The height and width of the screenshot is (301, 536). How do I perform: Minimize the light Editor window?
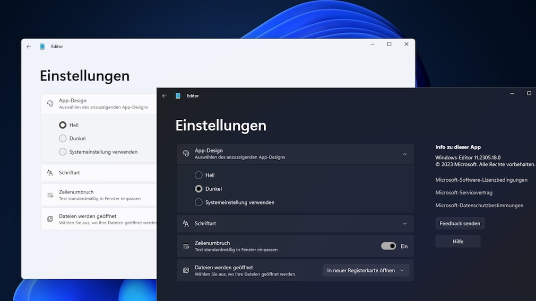pyautogui.click(x=373, y=44)
